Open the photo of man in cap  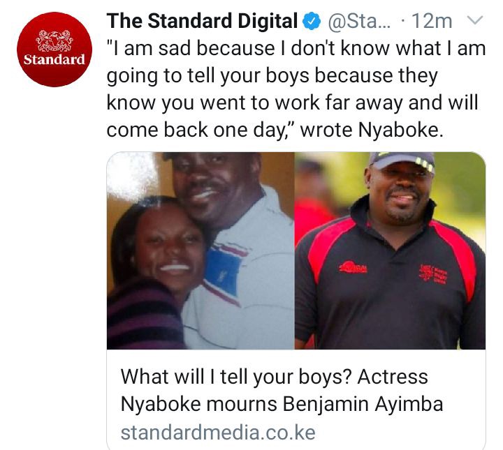390,250
